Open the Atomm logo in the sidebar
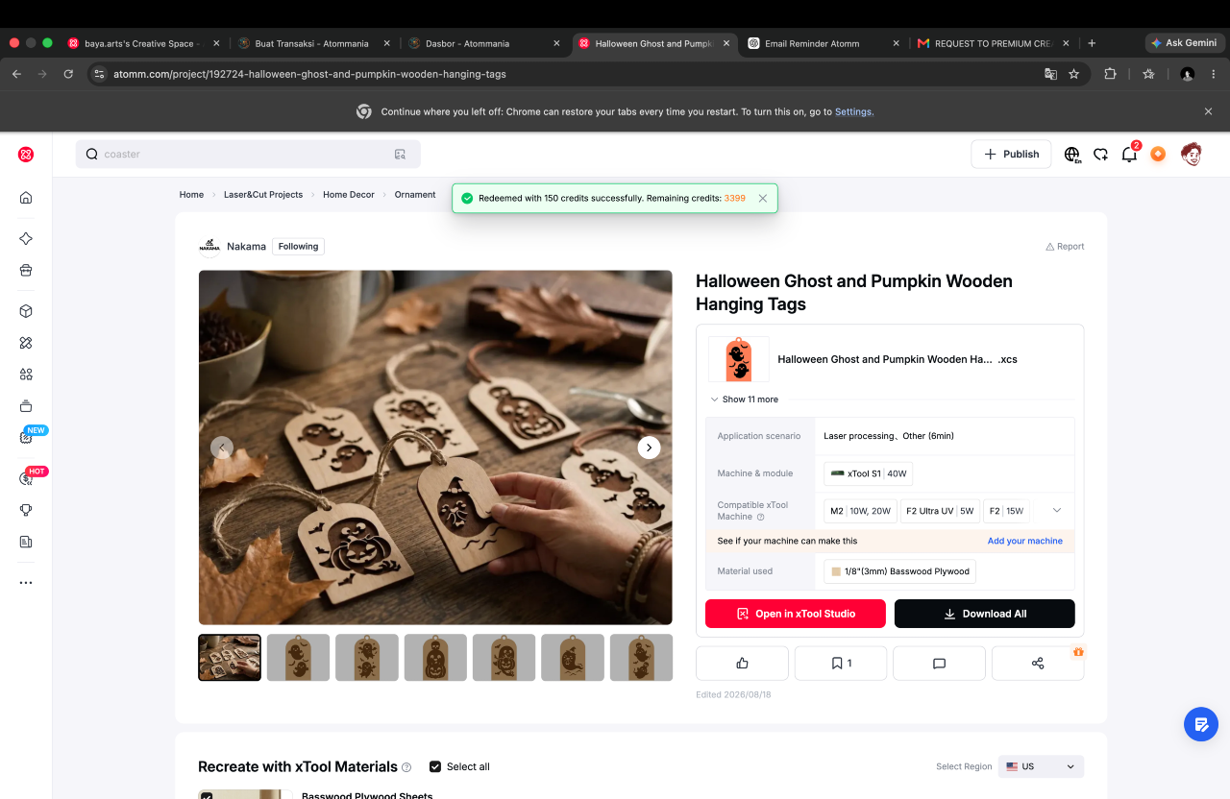Viewport: 1230px width, 799px height. pos(26,155)
